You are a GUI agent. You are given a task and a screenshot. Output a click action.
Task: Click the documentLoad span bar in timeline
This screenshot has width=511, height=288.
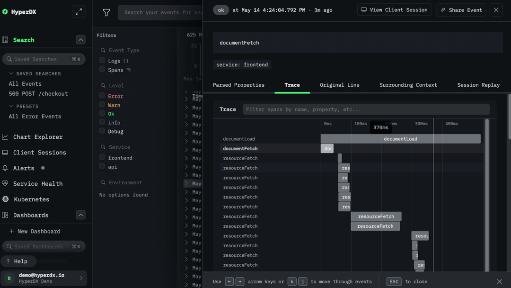pyautogui.click(x=400, y=139)
